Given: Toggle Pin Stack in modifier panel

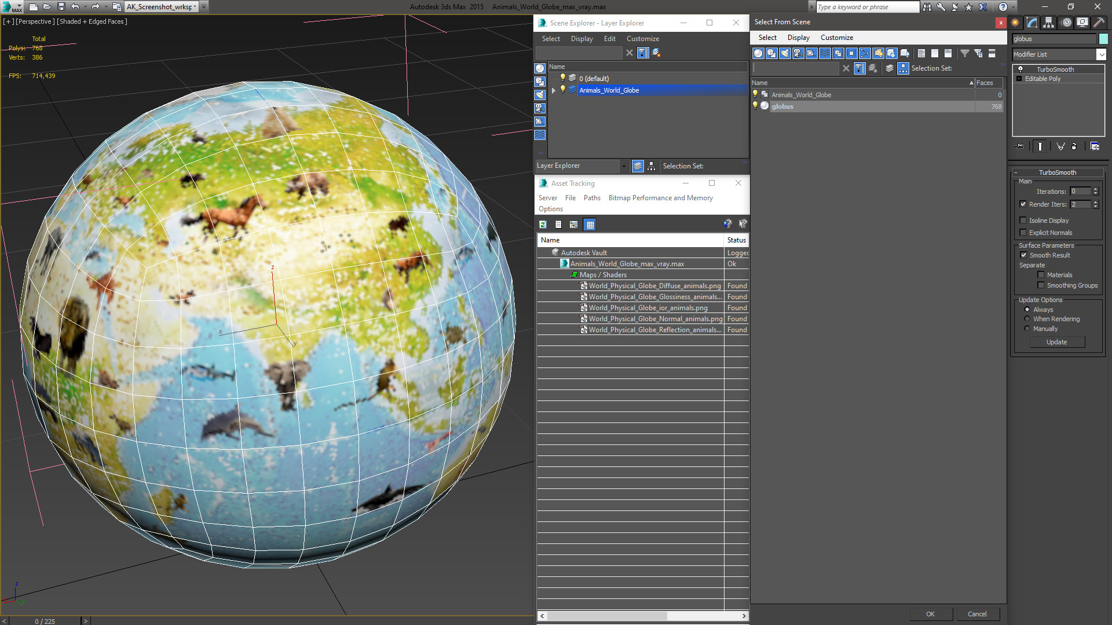Looking at the screenshot, I should pyautogui.click(x=1020, y=146).
